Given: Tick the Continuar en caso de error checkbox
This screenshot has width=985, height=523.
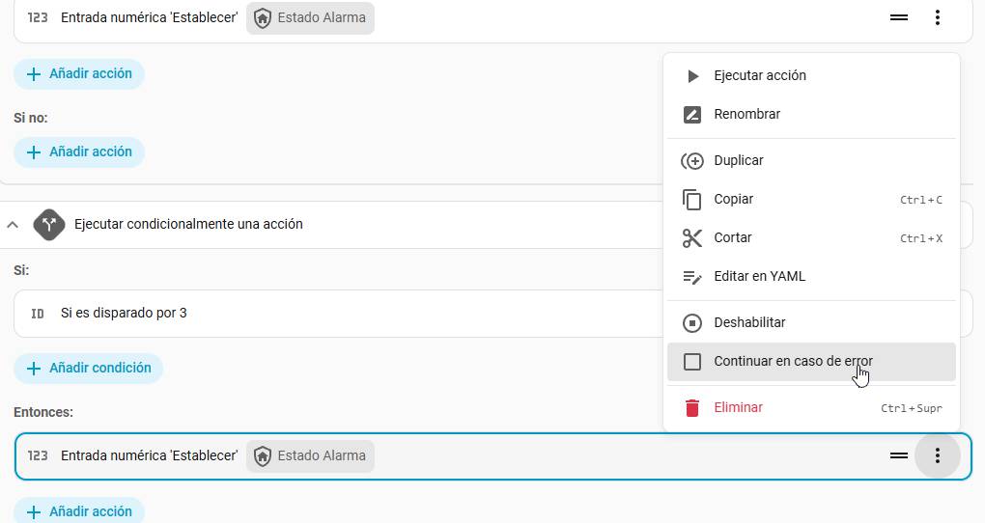Looking at the screenshot, I should (x=692, y=362).
